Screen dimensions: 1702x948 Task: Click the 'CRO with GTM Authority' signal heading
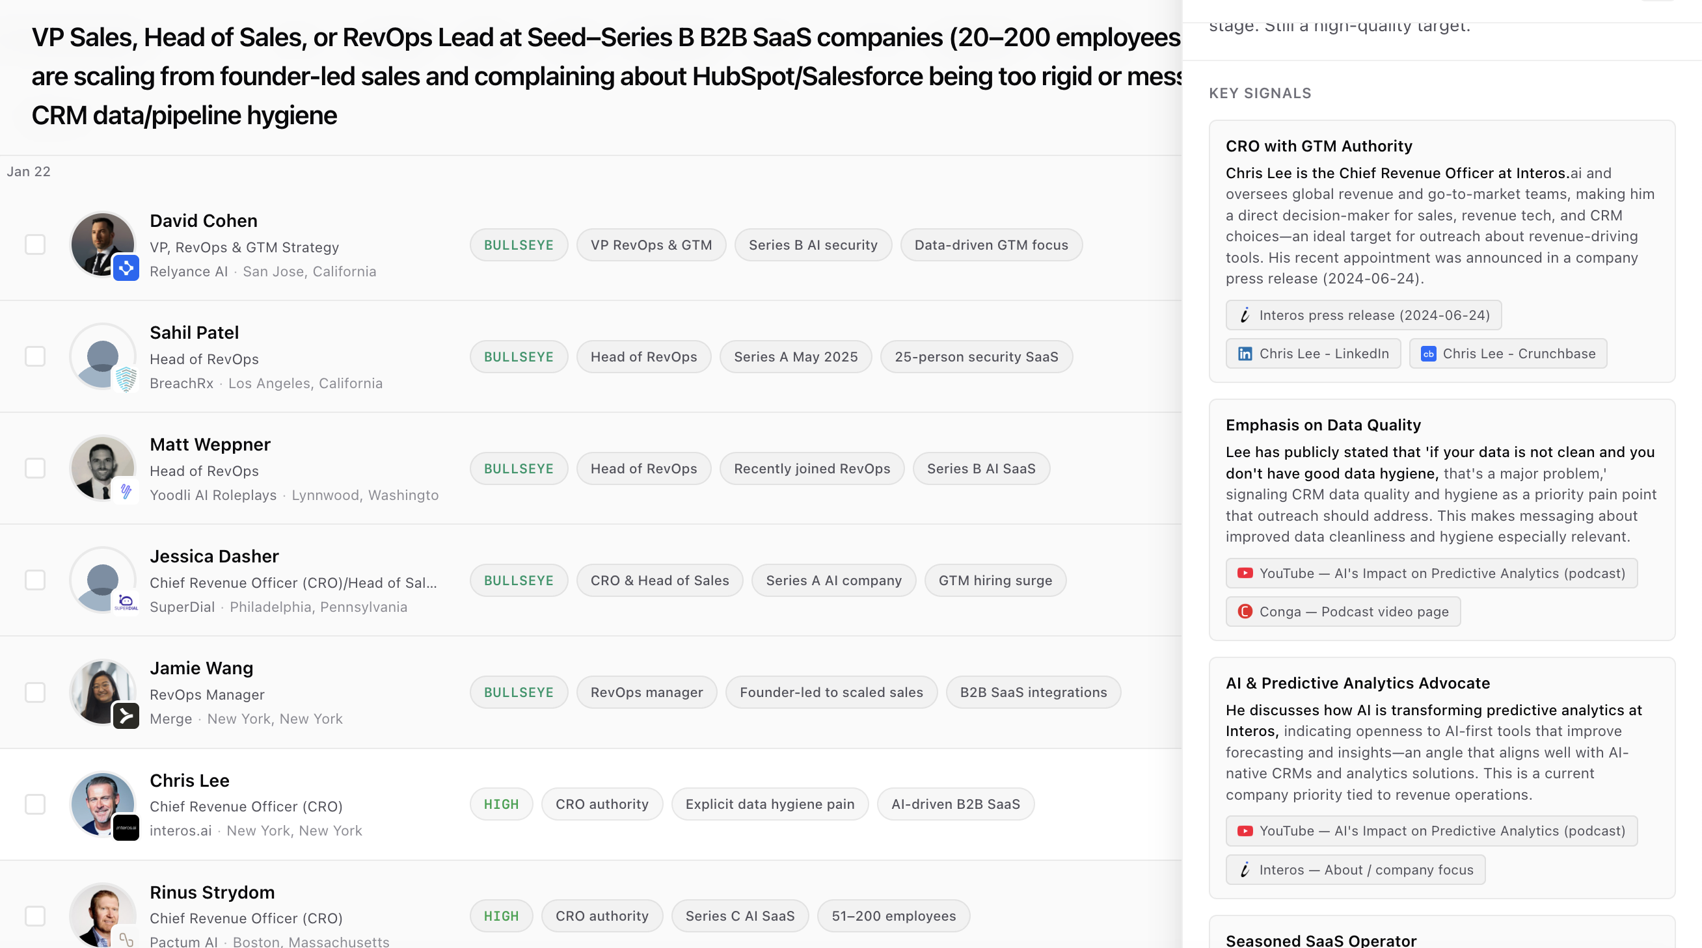click(1319, 146)
